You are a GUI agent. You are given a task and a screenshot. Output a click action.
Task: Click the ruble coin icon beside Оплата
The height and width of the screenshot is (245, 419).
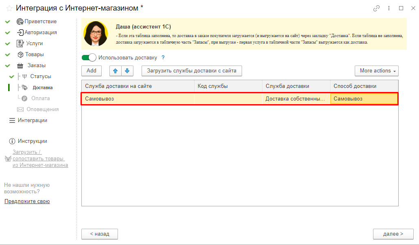24,98
